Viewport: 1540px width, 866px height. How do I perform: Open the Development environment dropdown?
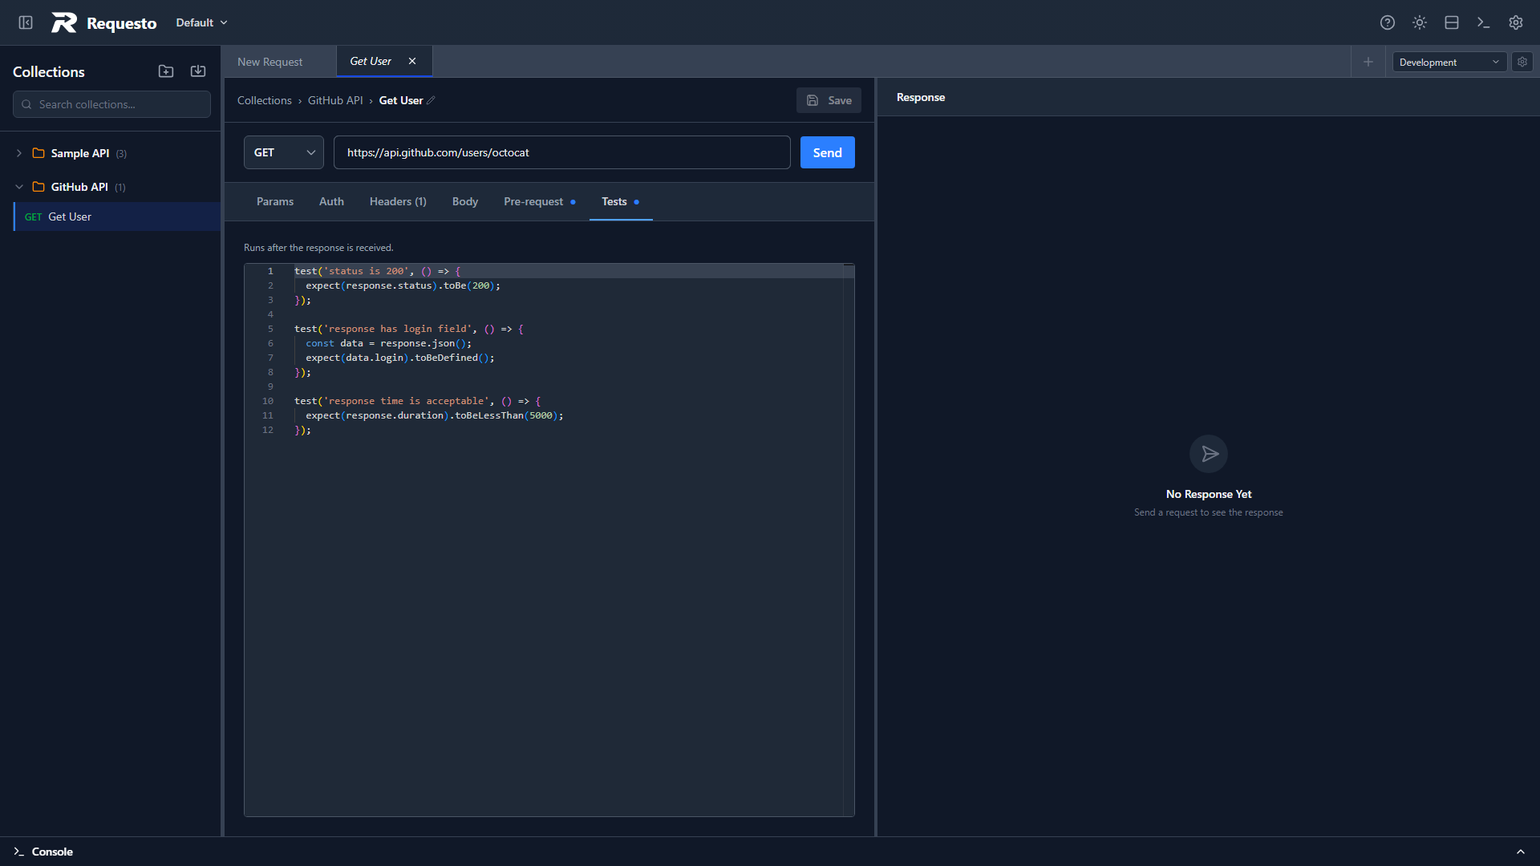(x=1449, y=62)
